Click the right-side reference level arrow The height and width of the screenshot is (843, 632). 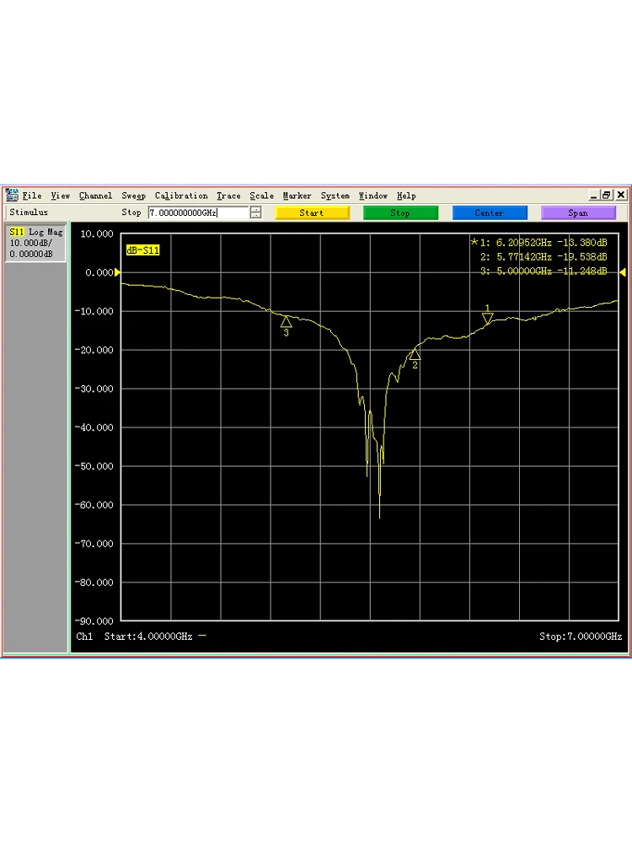pyautogui.click(x=623, y=272)
